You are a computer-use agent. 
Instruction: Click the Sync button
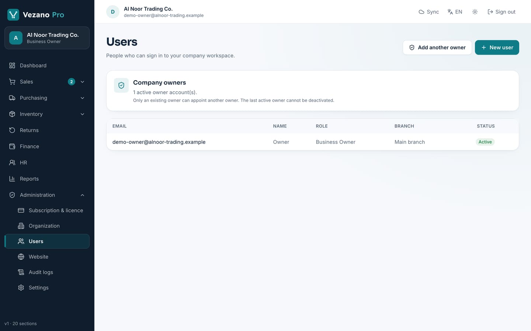click(429, 12)
